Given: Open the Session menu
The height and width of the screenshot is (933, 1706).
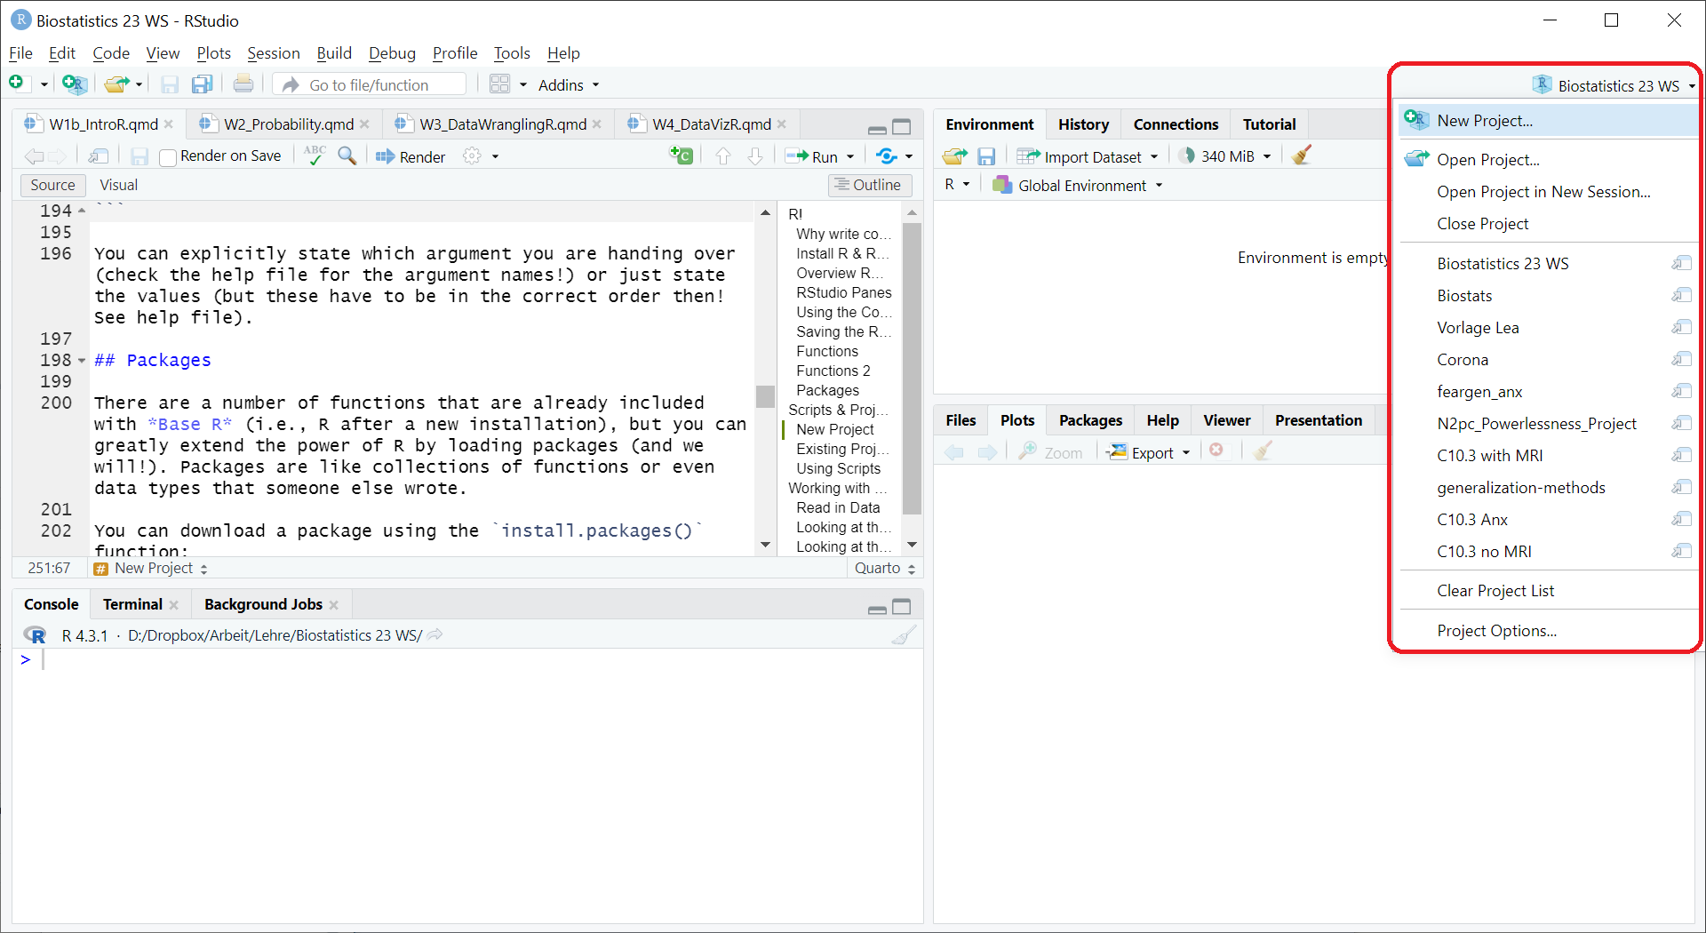Looking at the screenshot, I should (273, 53).
